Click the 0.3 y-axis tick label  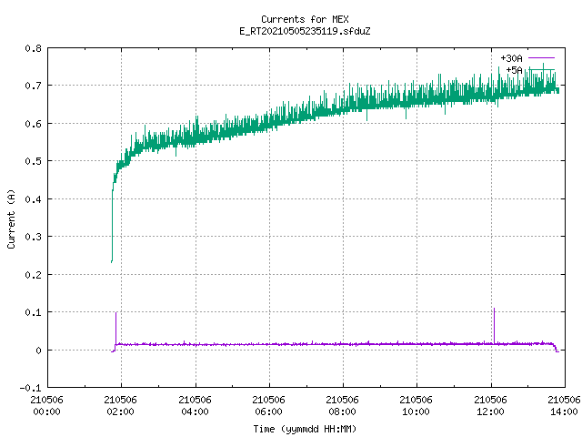[33, 237]
